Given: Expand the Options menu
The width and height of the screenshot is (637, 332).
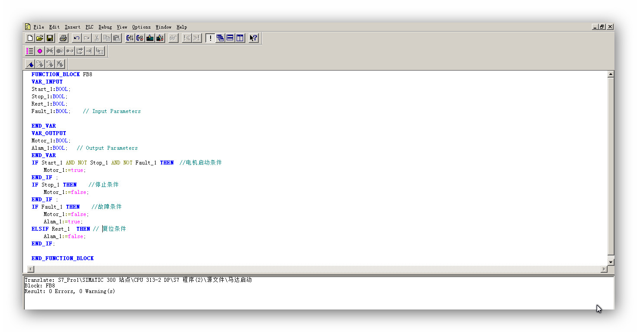Looking at the screenshot, I should [x=141, y=27].
